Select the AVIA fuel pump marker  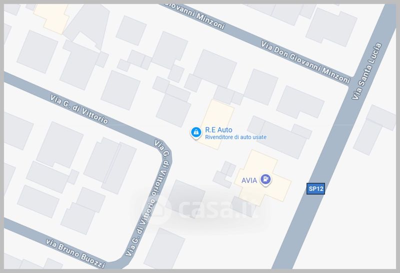pos(265,180)
